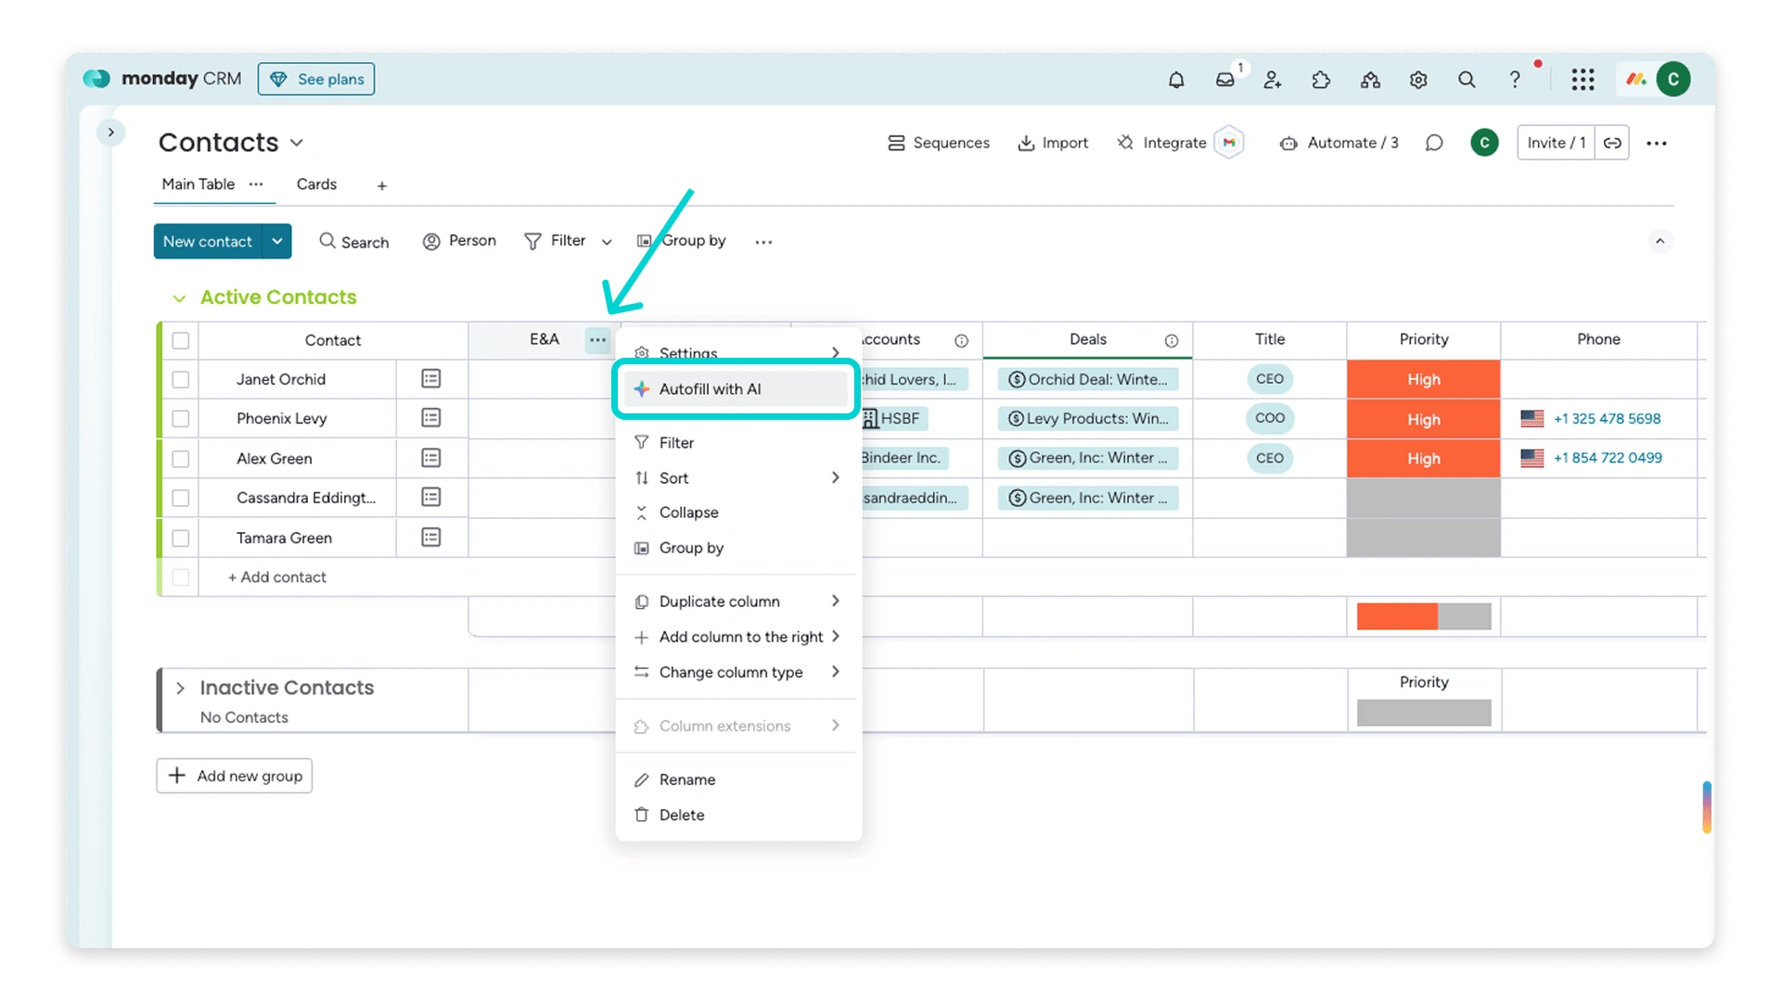Expand Change column type submenu
The height and width of the screenshot is (1001, 1781).
point(835,671)
